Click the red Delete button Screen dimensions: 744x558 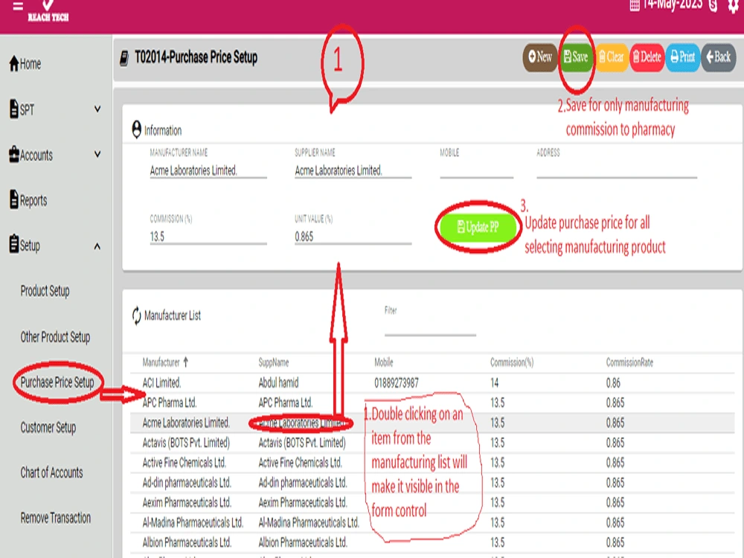(647, 57)
